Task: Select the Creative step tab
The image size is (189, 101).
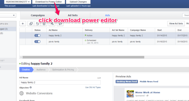Action: (x=26, y=70)
